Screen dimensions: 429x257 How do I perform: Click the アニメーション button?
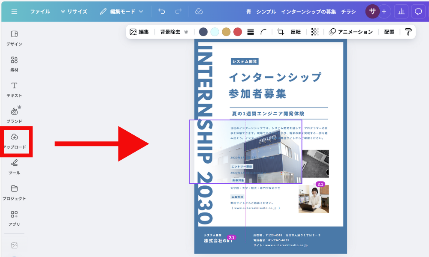pos(351,32)
